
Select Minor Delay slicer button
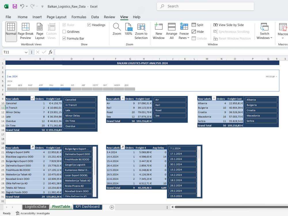click(x=80, y=116)
